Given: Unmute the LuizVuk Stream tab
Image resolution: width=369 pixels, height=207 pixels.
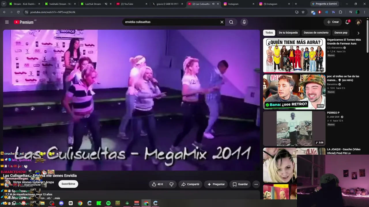Looking at the screenshot, I should 106,4.
